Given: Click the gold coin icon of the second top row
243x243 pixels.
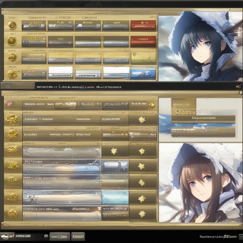Looking at the screenshot, I should click(12, 41).
